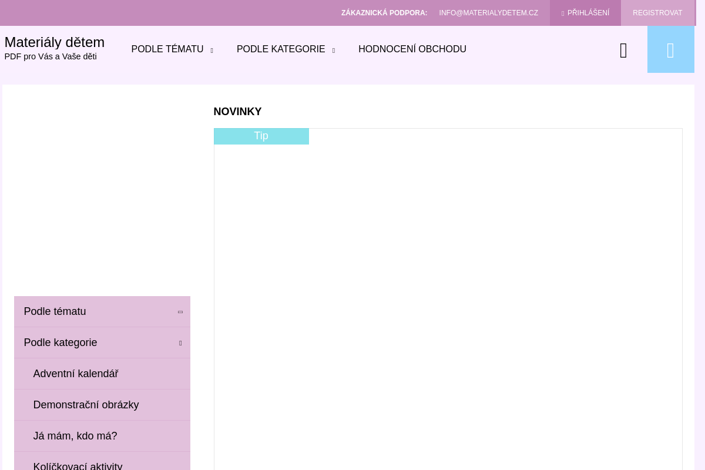Screen dimensions: 705x470
Task: Open the PODLE KATEGORIE top menu label
Action: (x=280, y=49)
